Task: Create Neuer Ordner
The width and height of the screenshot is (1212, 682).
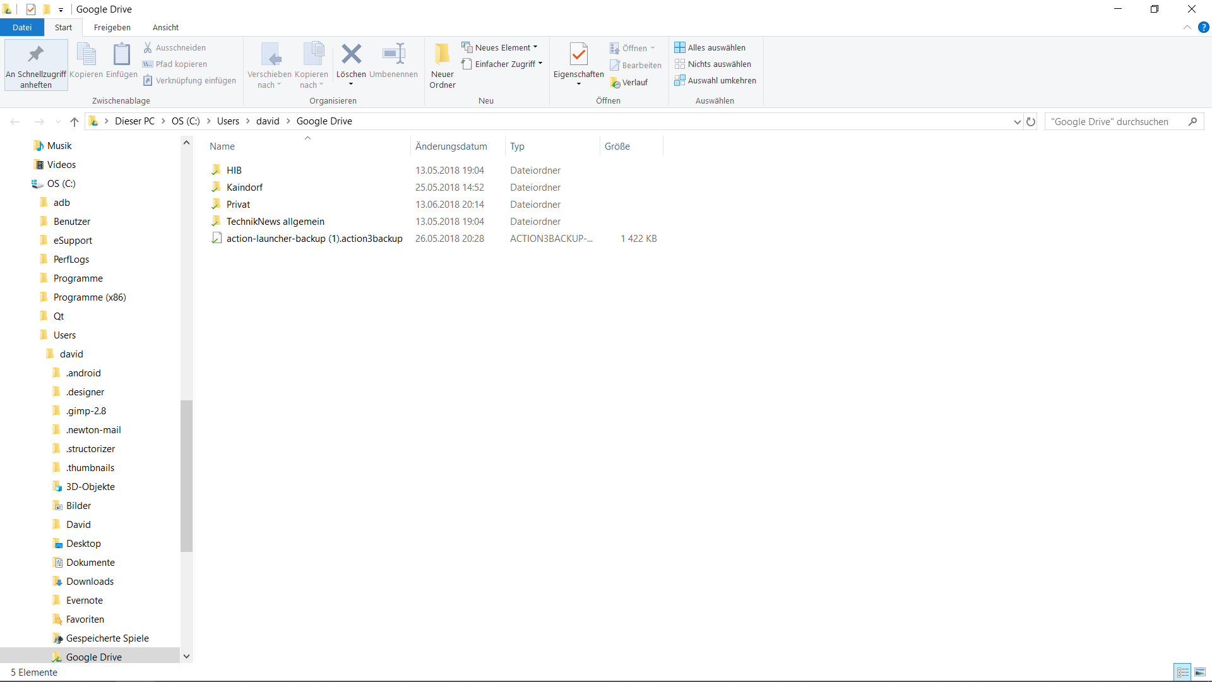Action: 443,65
